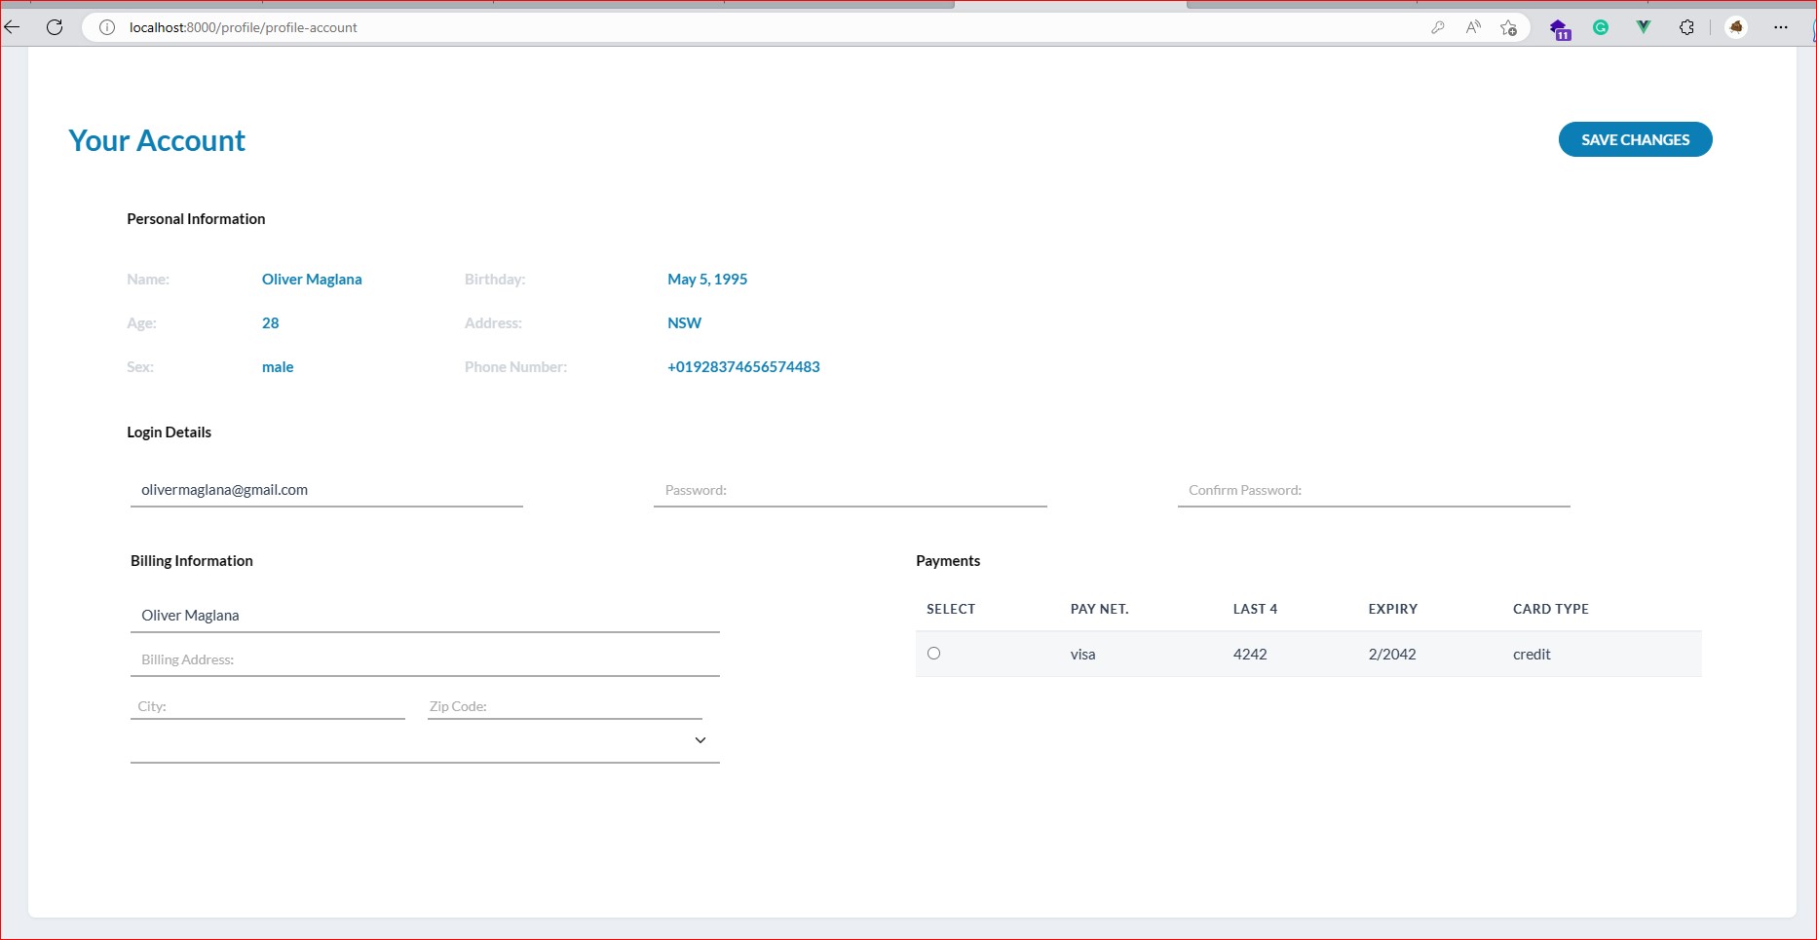Click the age value 28
Image resolution: width=1817 pixels, height=940 pixels.
[271, 323]
